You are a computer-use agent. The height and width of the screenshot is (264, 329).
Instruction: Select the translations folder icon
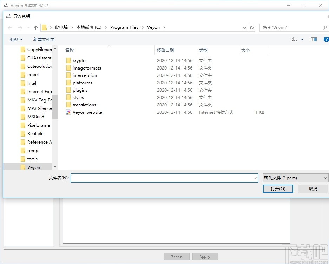[68, 105]
